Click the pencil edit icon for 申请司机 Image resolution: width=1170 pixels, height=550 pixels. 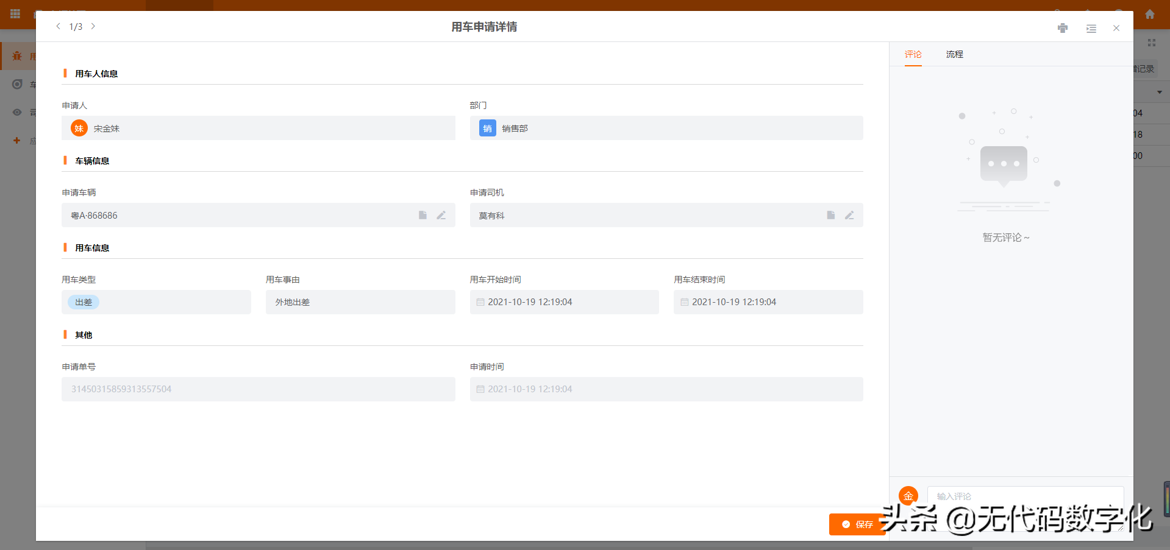coord(849,215)
